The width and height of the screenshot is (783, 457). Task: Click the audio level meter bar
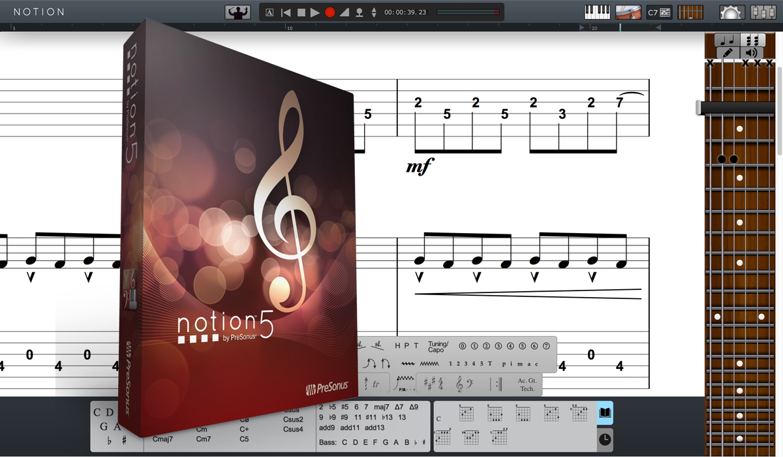tap(468, 12)
